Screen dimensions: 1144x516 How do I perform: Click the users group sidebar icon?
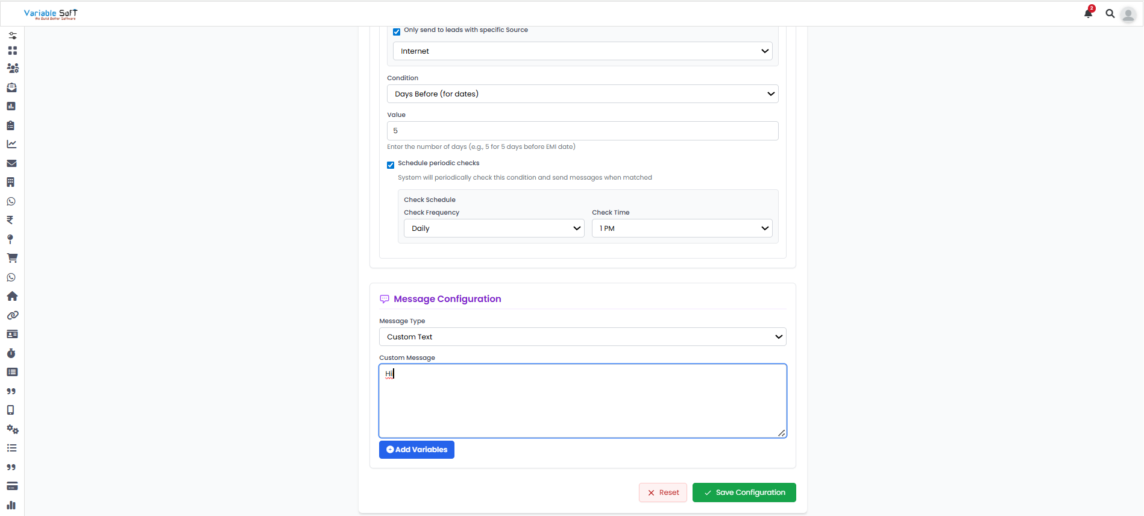12,68
